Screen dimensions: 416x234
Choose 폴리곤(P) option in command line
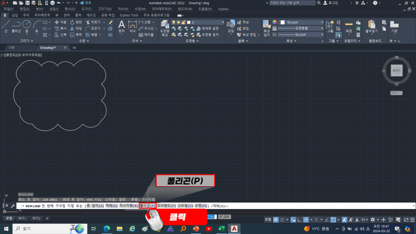147,206
